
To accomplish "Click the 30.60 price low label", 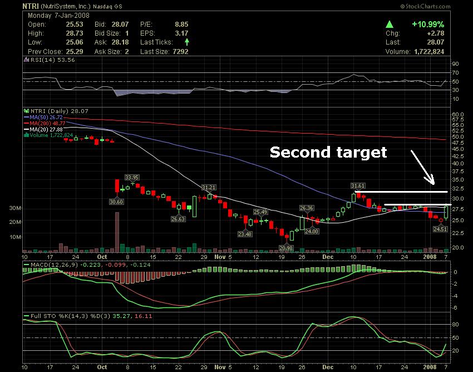I will tap(116, 202).
